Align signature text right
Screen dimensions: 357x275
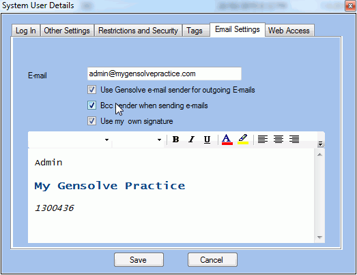[x=294, y=140]
